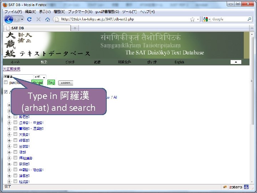Click the 使い方 nav link
The height and width of the screenshot is (193, 257).
[152, 62]
